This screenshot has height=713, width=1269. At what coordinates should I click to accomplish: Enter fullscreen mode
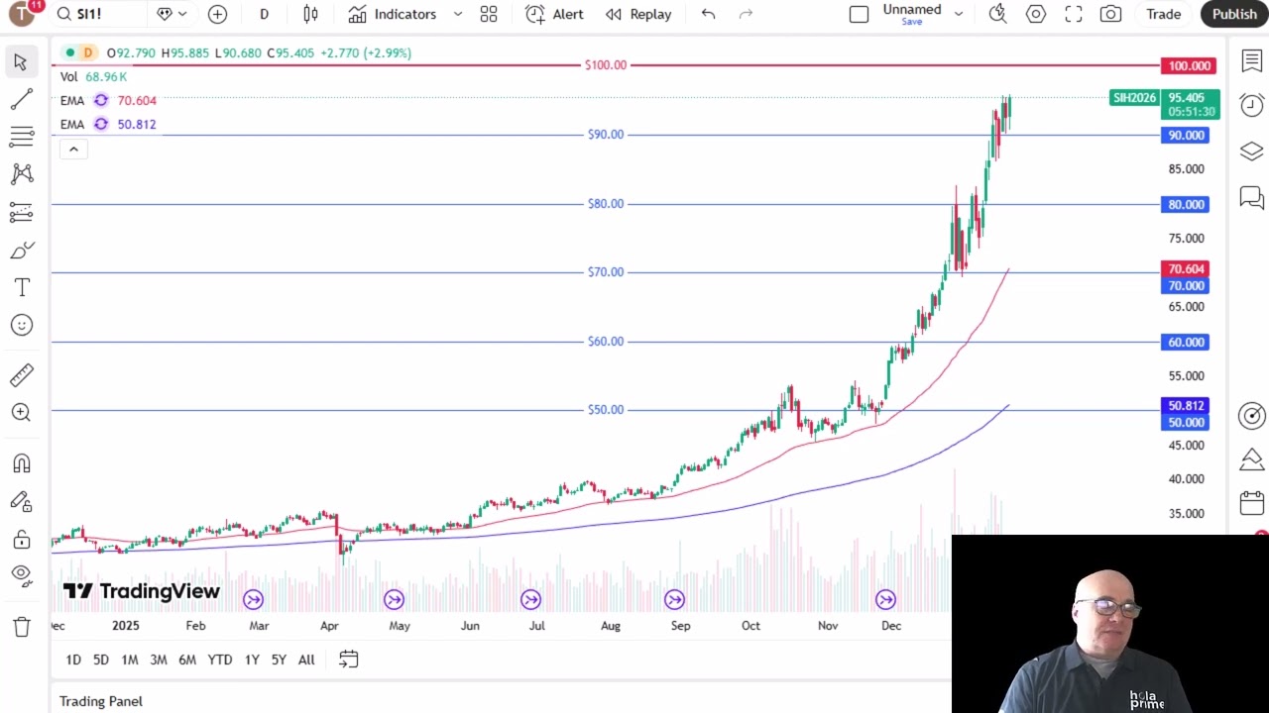pos(1073,14)
